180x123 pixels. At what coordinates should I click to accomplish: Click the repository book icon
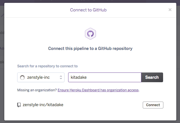coord(19,105)
